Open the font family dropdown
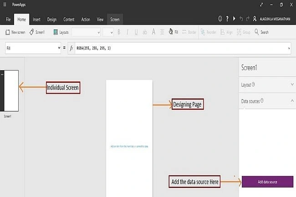The width and height of the screenshot is (296, 197). click(86, 32)
